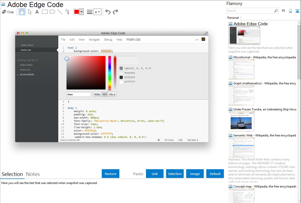Pick the freehand scribble tool
This screenshot has width=301, height=203.
point(67,12)
